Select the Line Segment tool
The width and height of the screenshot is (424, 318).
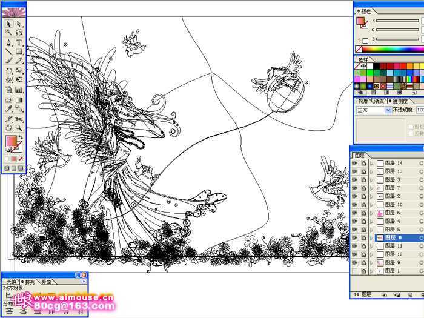[x=8, y=51]
